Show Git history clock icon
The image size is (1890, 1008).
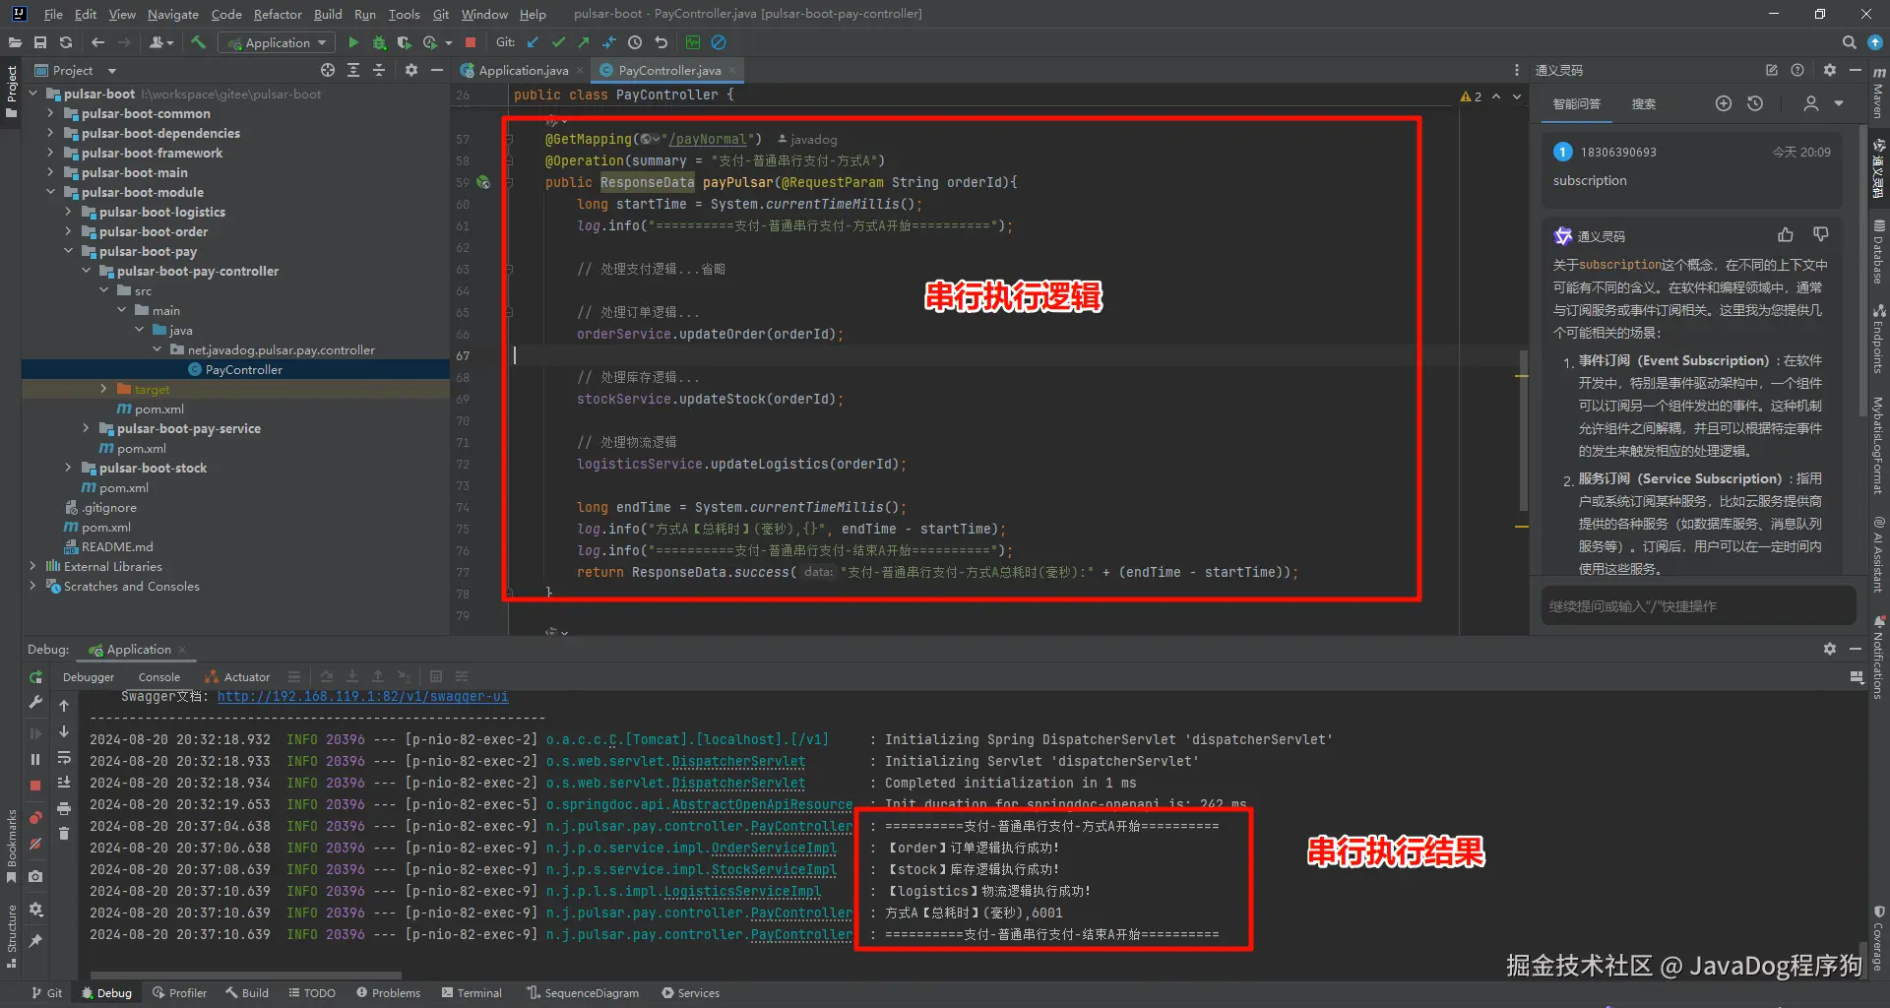tap(635, 42)
